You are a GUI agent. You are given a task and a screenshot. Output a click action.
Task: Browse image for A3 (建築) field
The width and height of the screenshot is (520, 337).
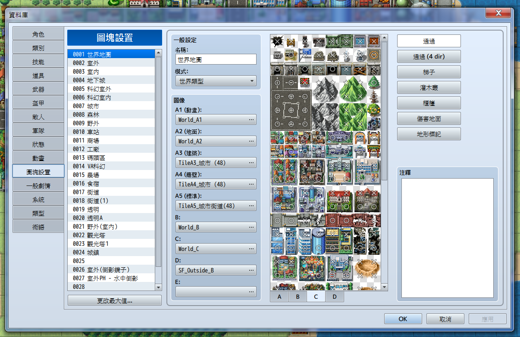click(216, 163)
